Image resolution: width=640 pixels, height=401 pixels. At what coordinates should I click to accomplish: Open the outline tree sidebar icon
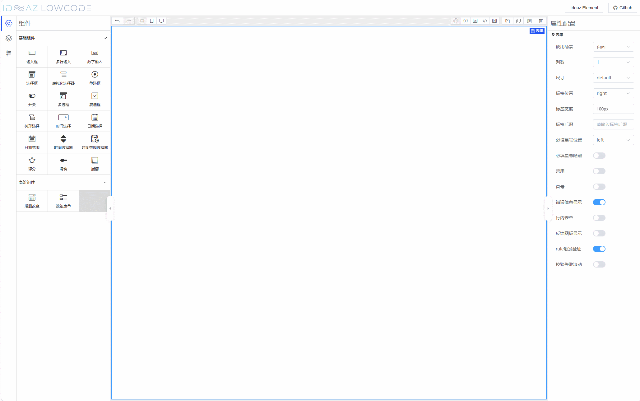click(x=9, y=53)
